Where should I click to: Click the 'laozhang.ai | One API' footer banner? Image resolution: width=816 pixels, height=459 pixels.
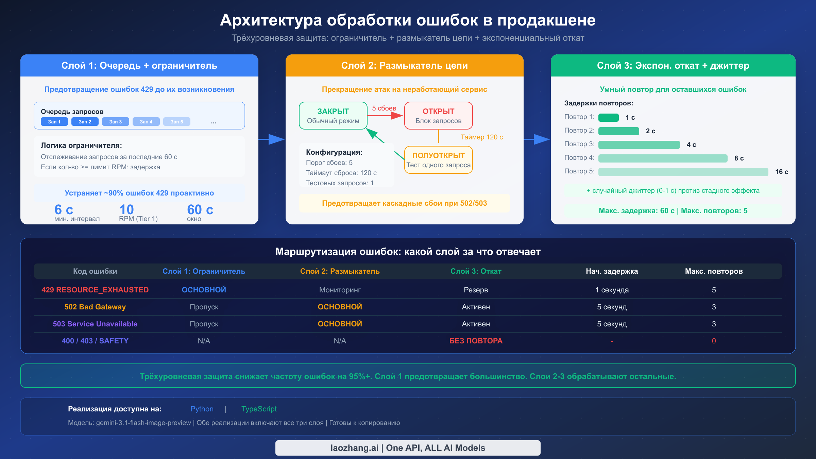[x=408, y=448]
